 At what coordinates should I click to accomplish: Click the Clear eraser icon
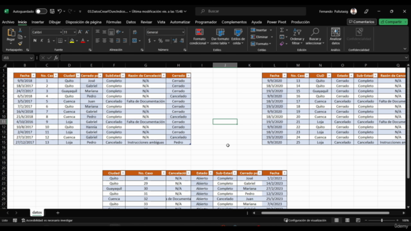click(282, 44)
